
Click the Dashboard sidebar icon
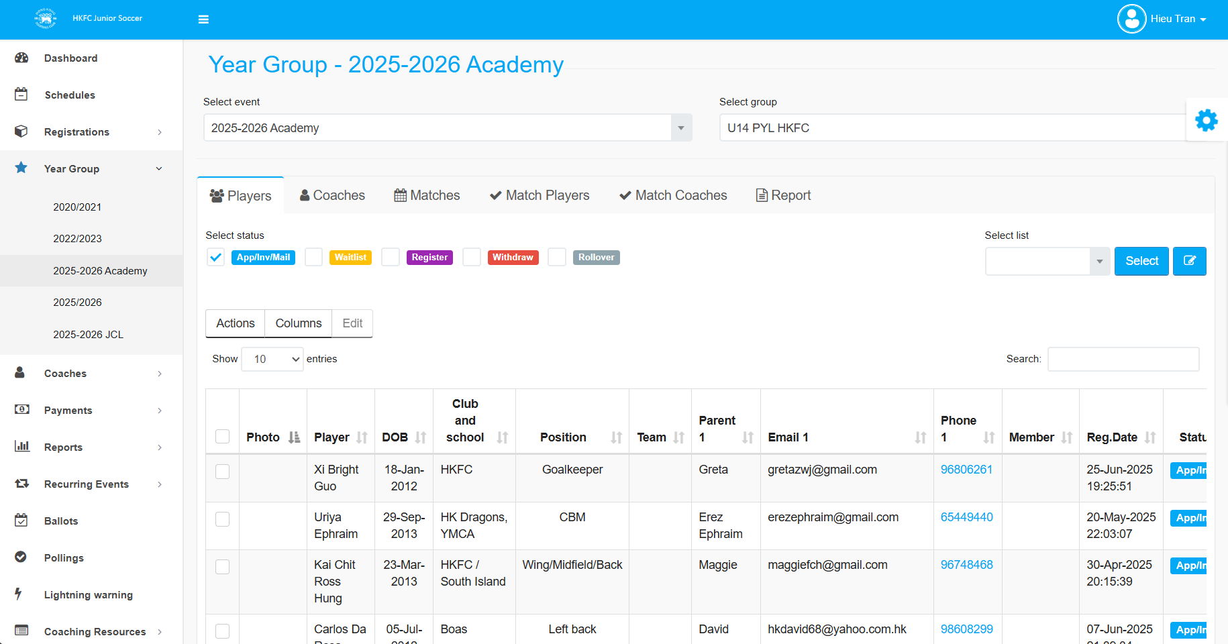click(x=21, y=58)
